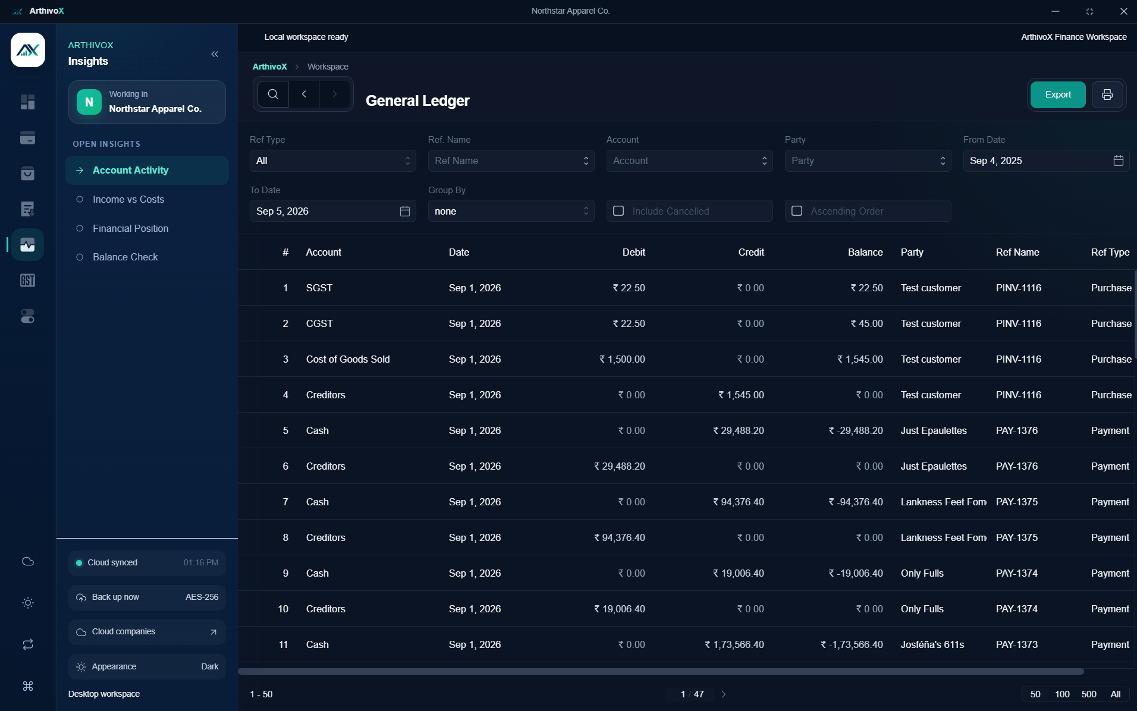The width and height of the screenshot is (1137, 711).
Task: Click the horizontal scrollbar below the table
Action: pyautogui.click(x=661, y=672)
